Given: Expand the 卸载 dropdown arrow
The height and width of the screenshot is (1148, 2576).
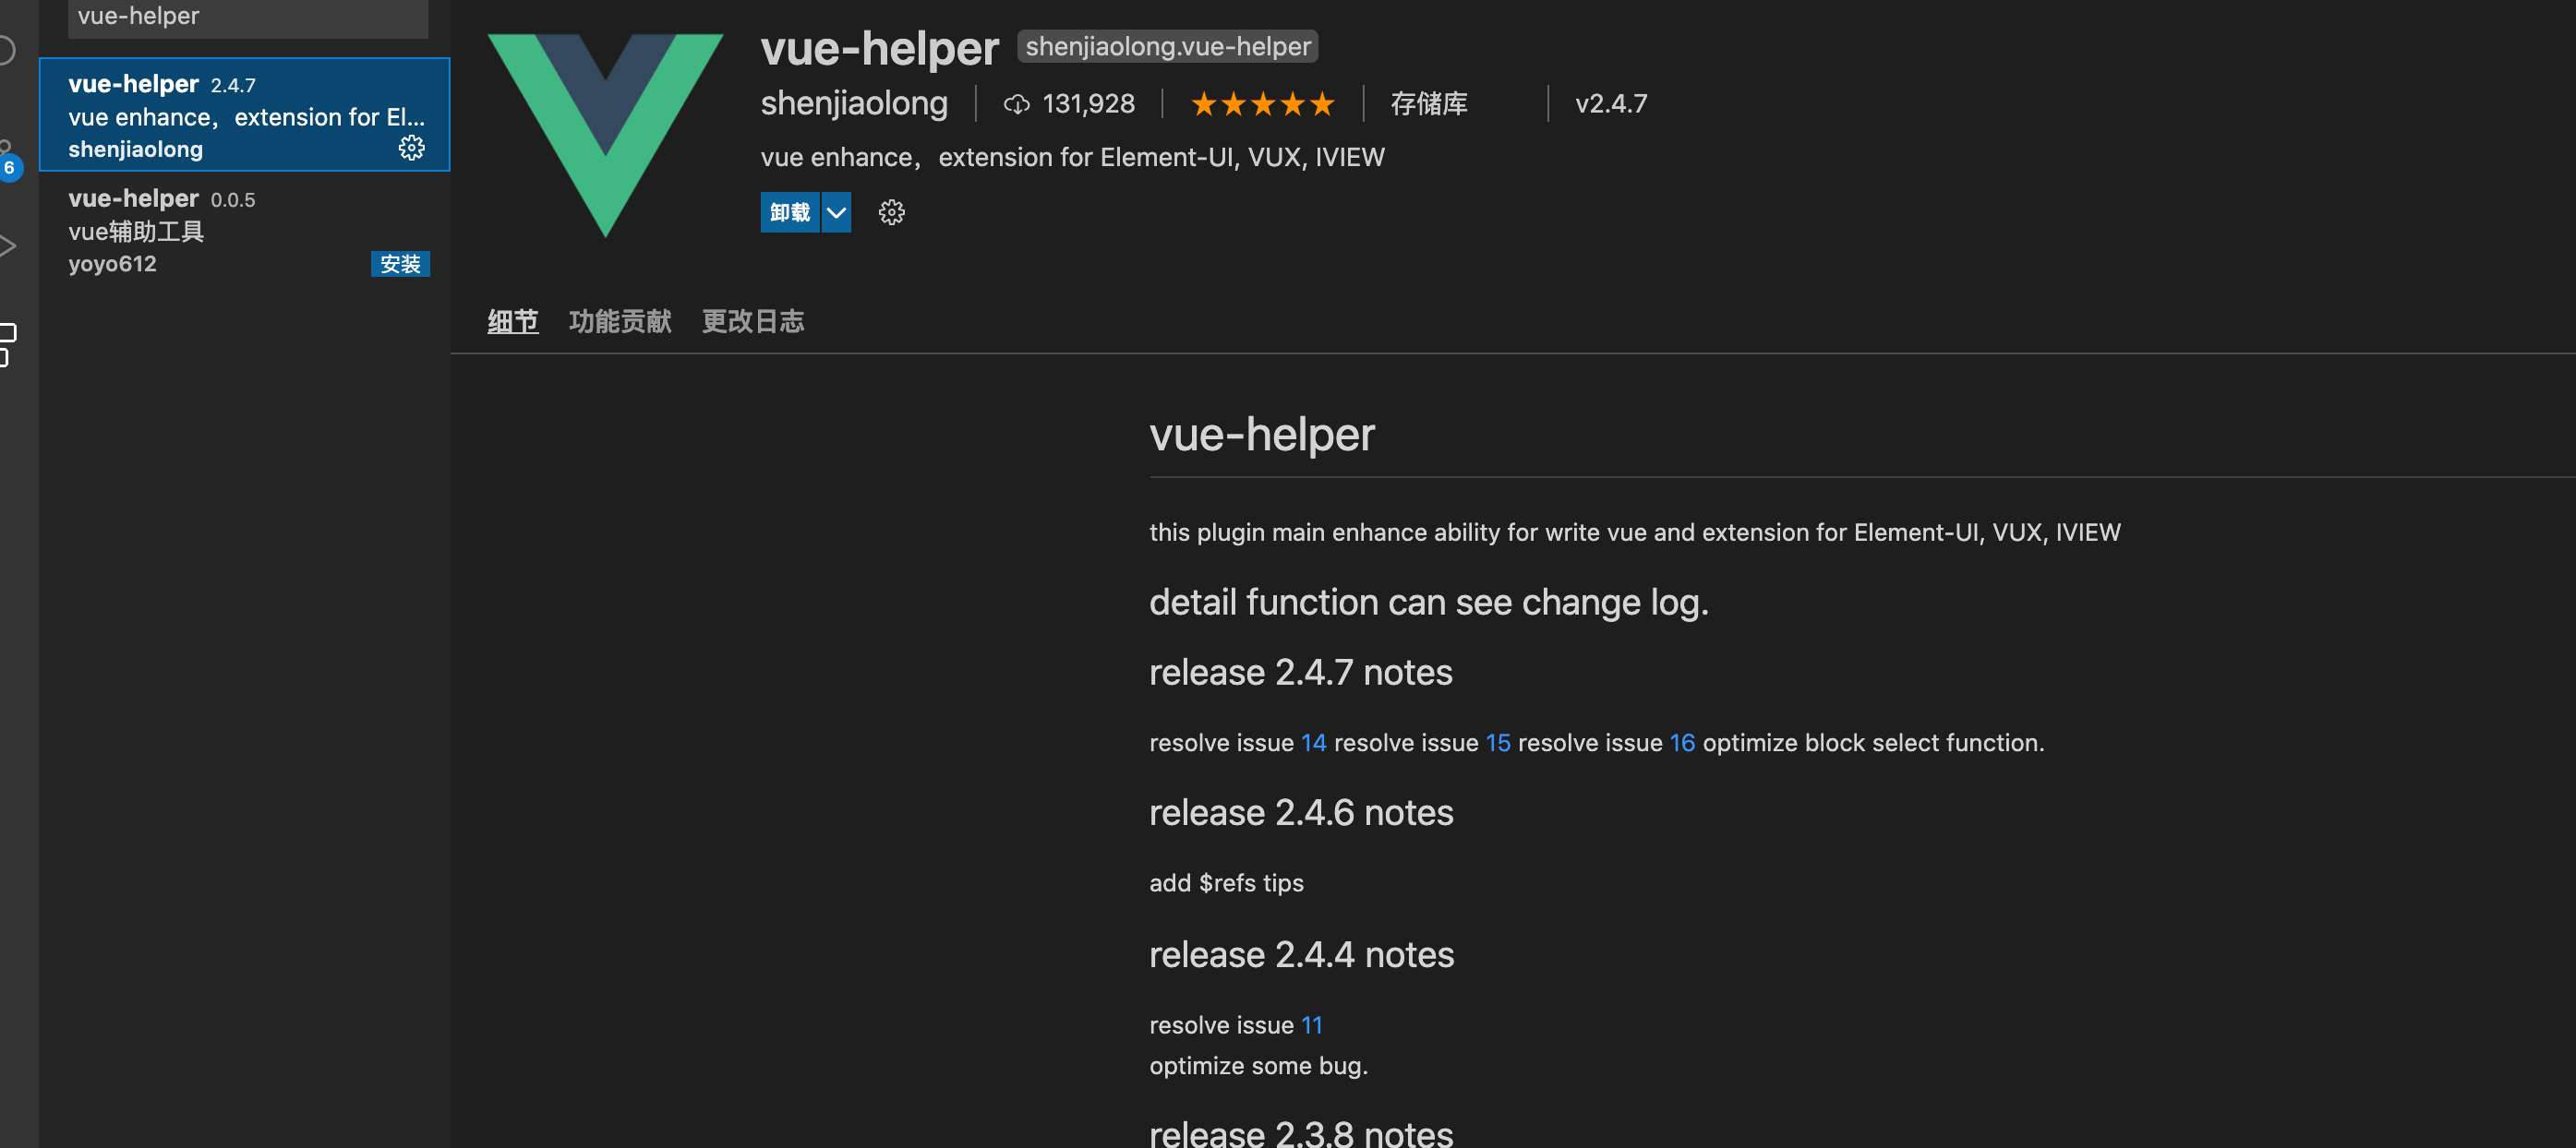Looking at the screenshot, I should (836, 213).
